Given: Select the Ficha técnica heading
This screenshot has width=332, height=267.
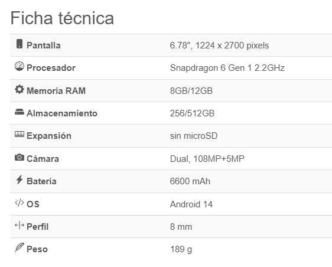Looking at the screenshot, I should pos(62,18).
